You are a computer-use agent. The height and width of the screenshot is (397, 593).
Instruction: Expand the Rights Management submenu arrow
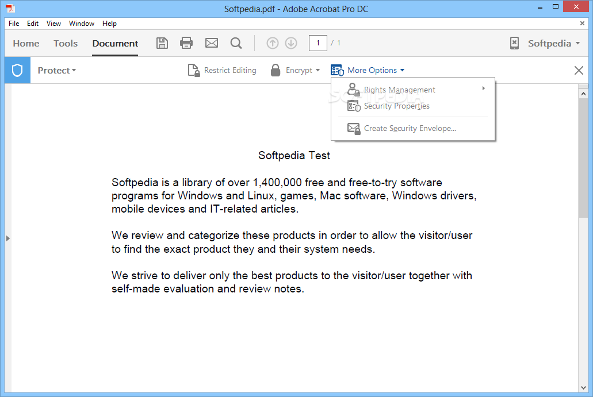(483, 88)
